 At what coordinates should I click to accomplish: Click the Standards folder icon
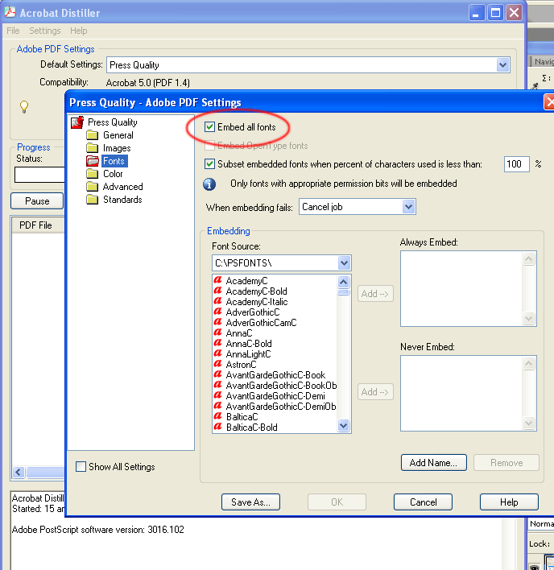[x=93, y=200]
